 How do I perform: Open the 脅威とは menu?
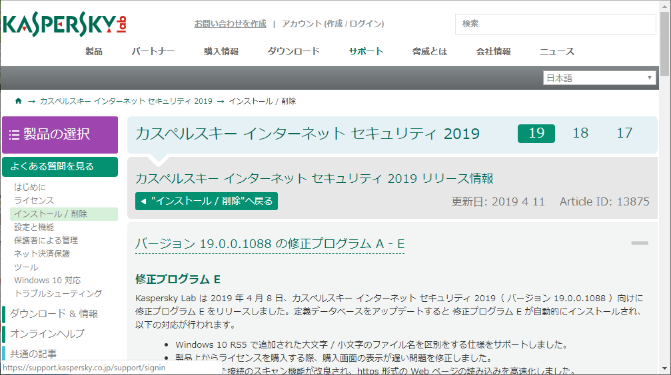430,52
